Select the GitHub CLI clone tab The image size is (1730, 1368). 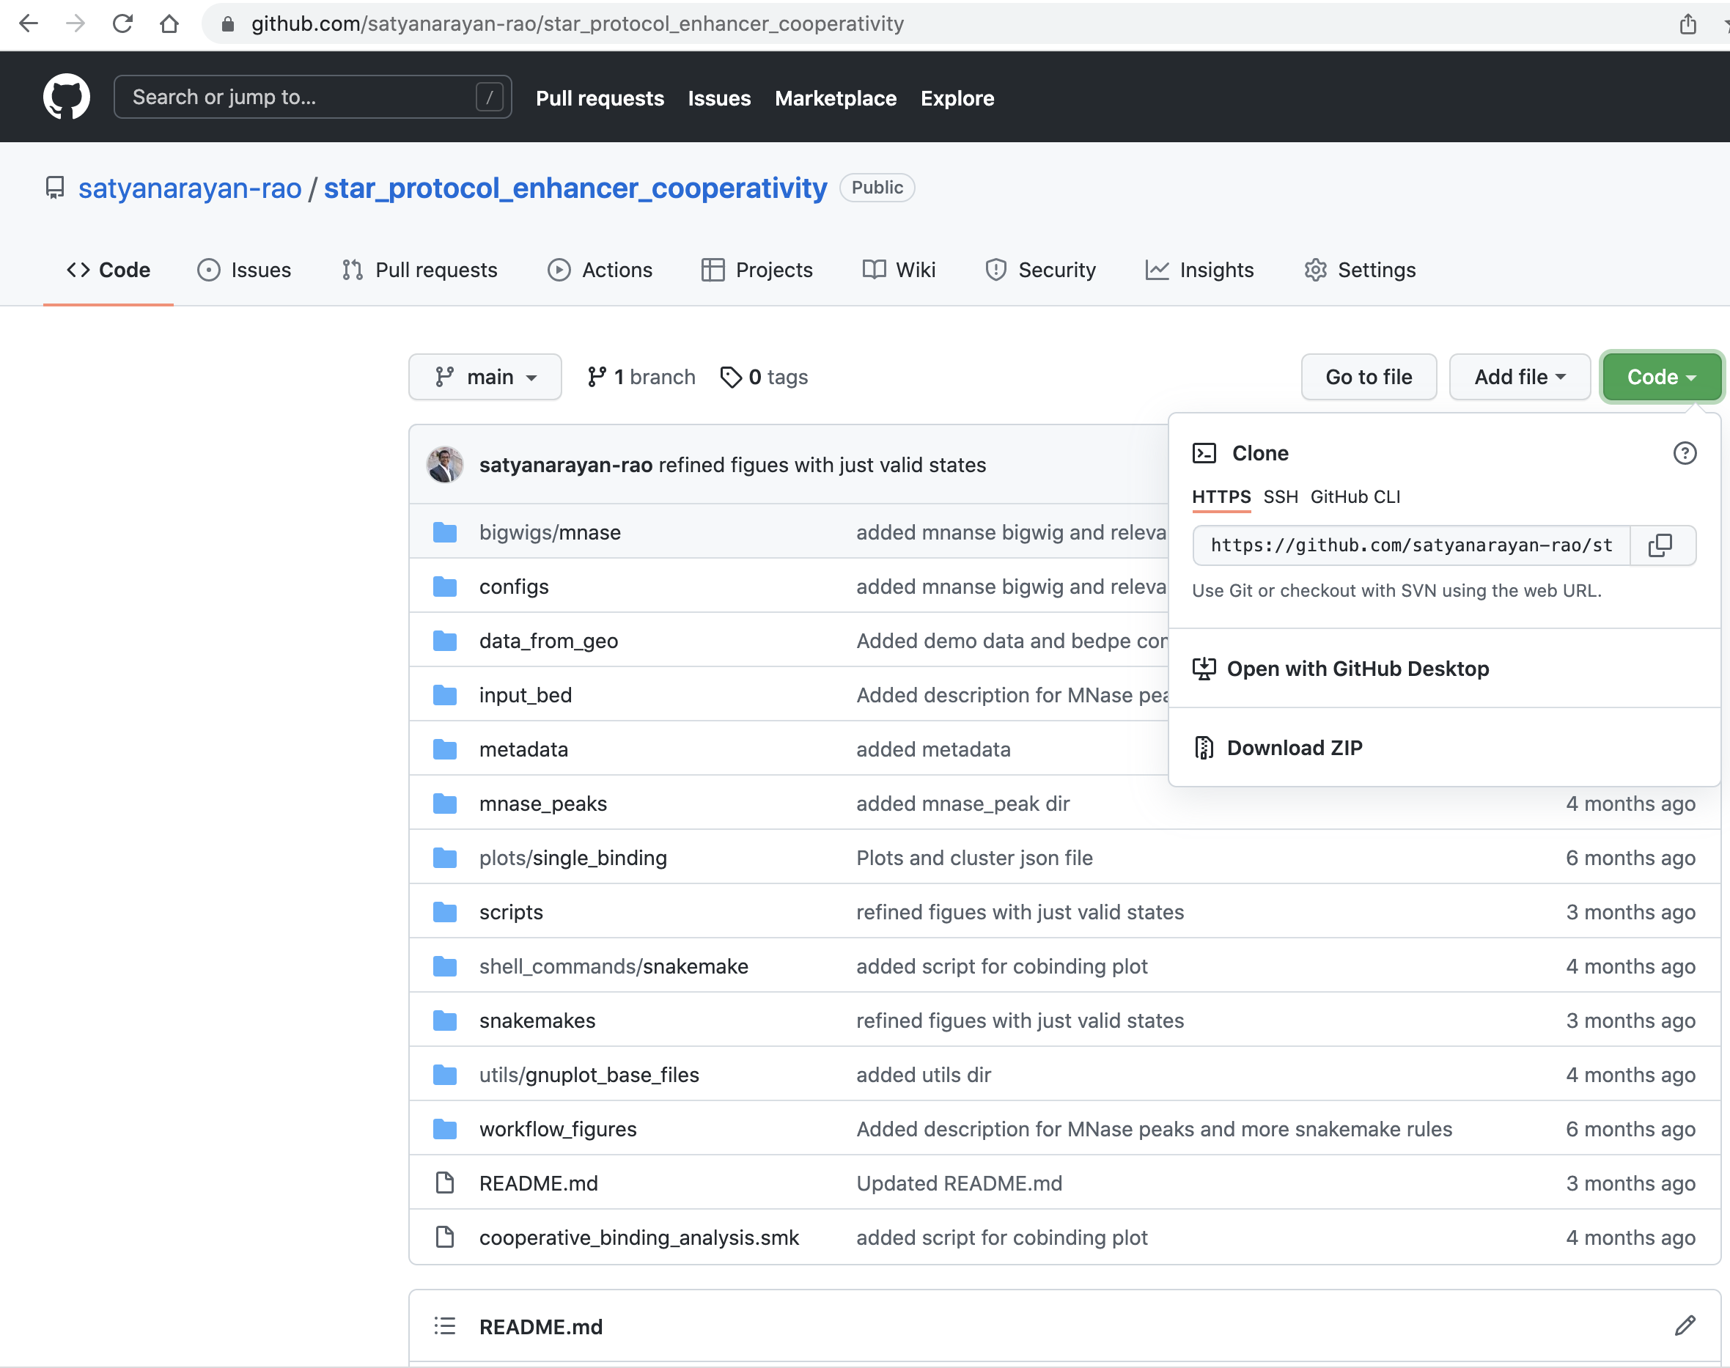pos(1355,496)
